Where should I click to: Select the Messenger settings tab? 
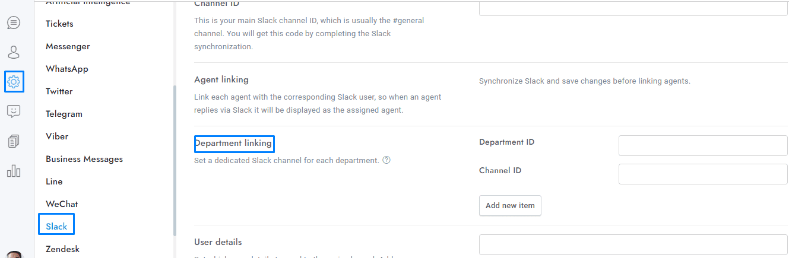click(68, 46)
